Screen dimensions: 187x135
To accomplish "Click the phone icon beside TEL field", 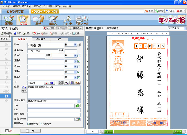I will click(x=78, y=106).
